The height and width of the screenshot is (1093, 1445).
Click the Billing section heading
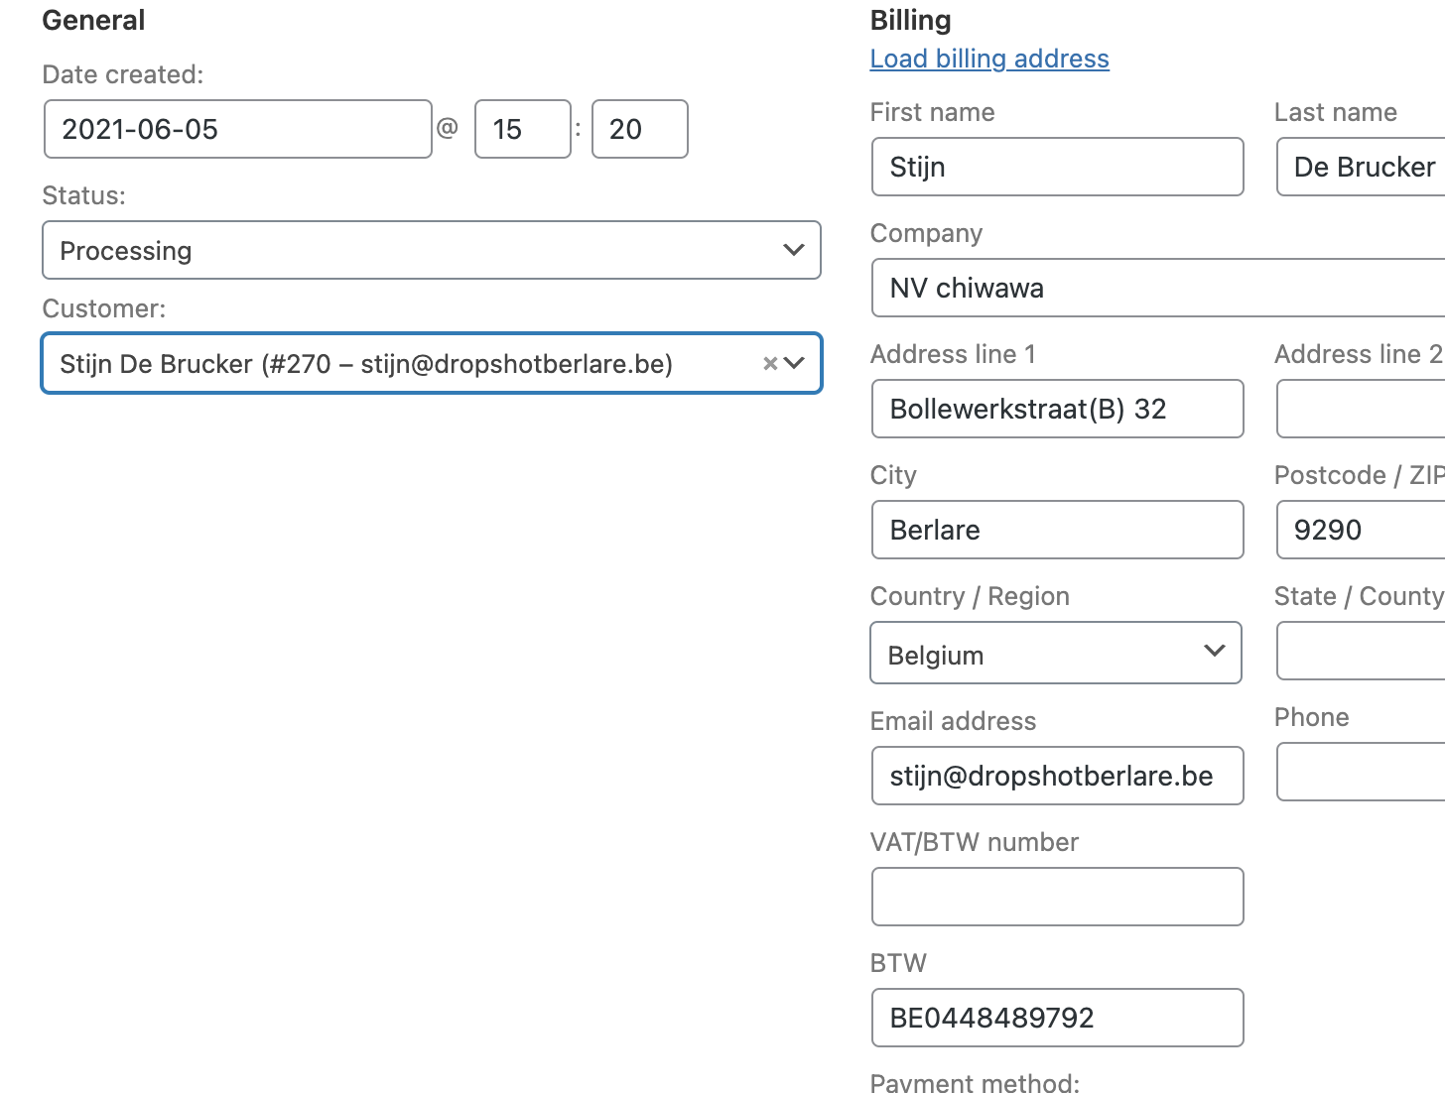click(x=911, y=20)
